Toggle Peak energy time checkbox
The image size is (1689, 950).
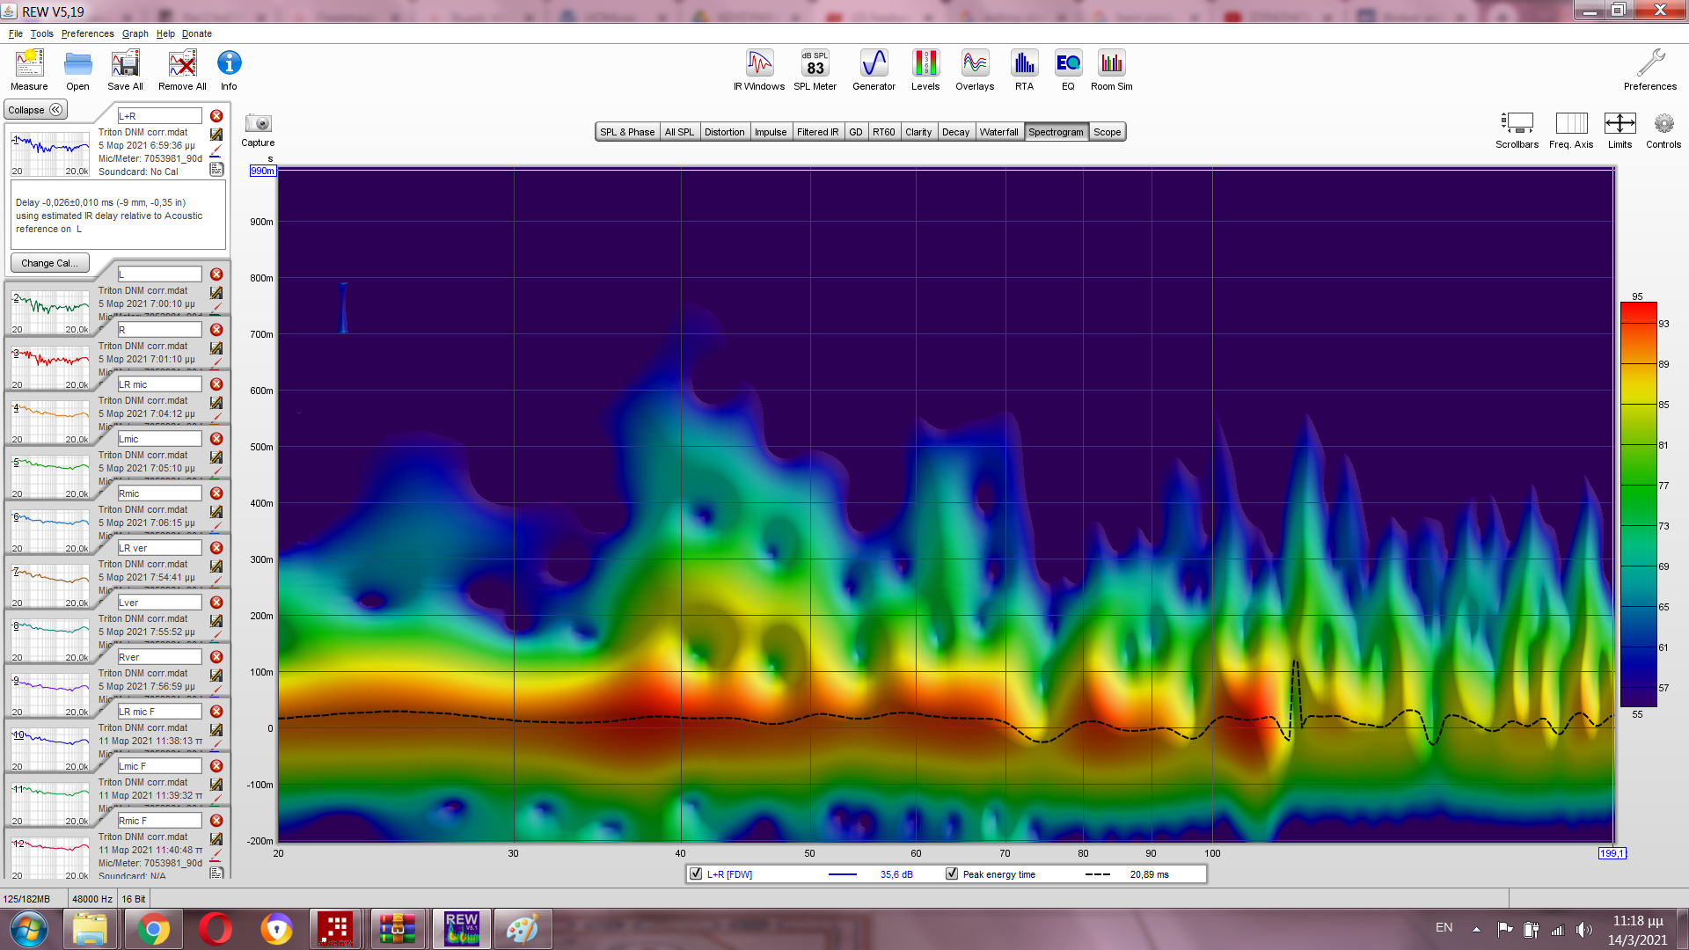[952, 874]
